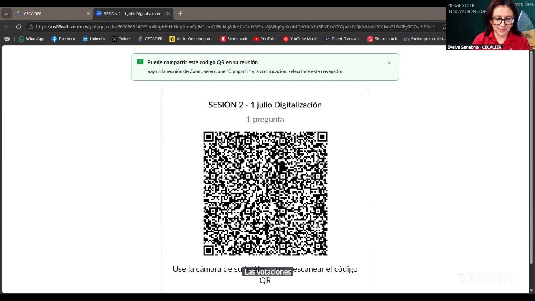Open the Exchange rate bookmark
The image size is (535, 301).
click(x=424, y=39)
